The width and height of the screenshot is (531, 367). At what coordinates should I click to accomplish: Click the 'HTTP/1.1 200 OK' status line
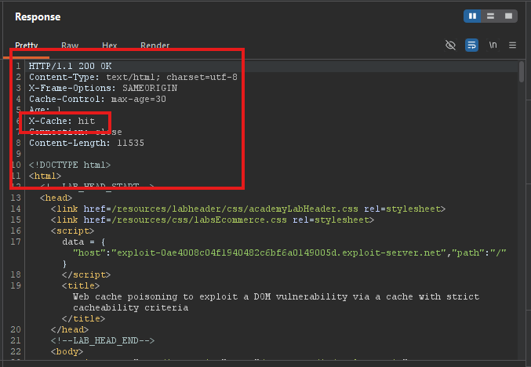(x=70, y=66)
